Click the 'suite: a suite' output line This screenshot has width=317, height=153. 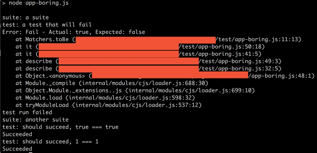click(25, 17)
